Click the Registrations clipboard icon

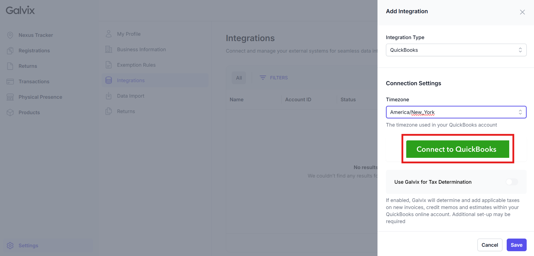point(10,51)
